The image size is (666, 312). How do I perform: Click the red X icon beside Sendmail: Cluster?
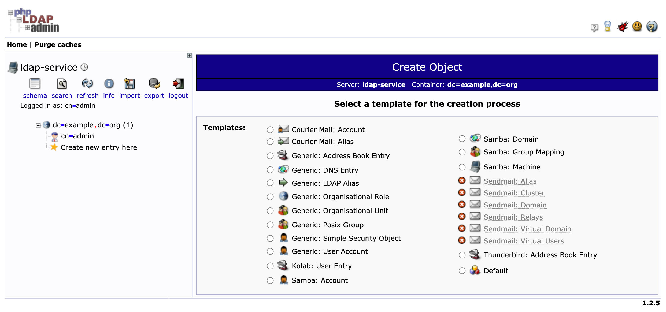[x=462, y=192]
